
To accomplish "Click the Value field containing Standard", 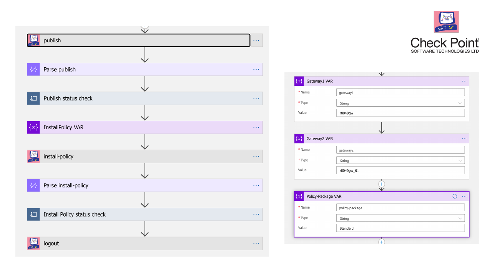I will (400, 228).
